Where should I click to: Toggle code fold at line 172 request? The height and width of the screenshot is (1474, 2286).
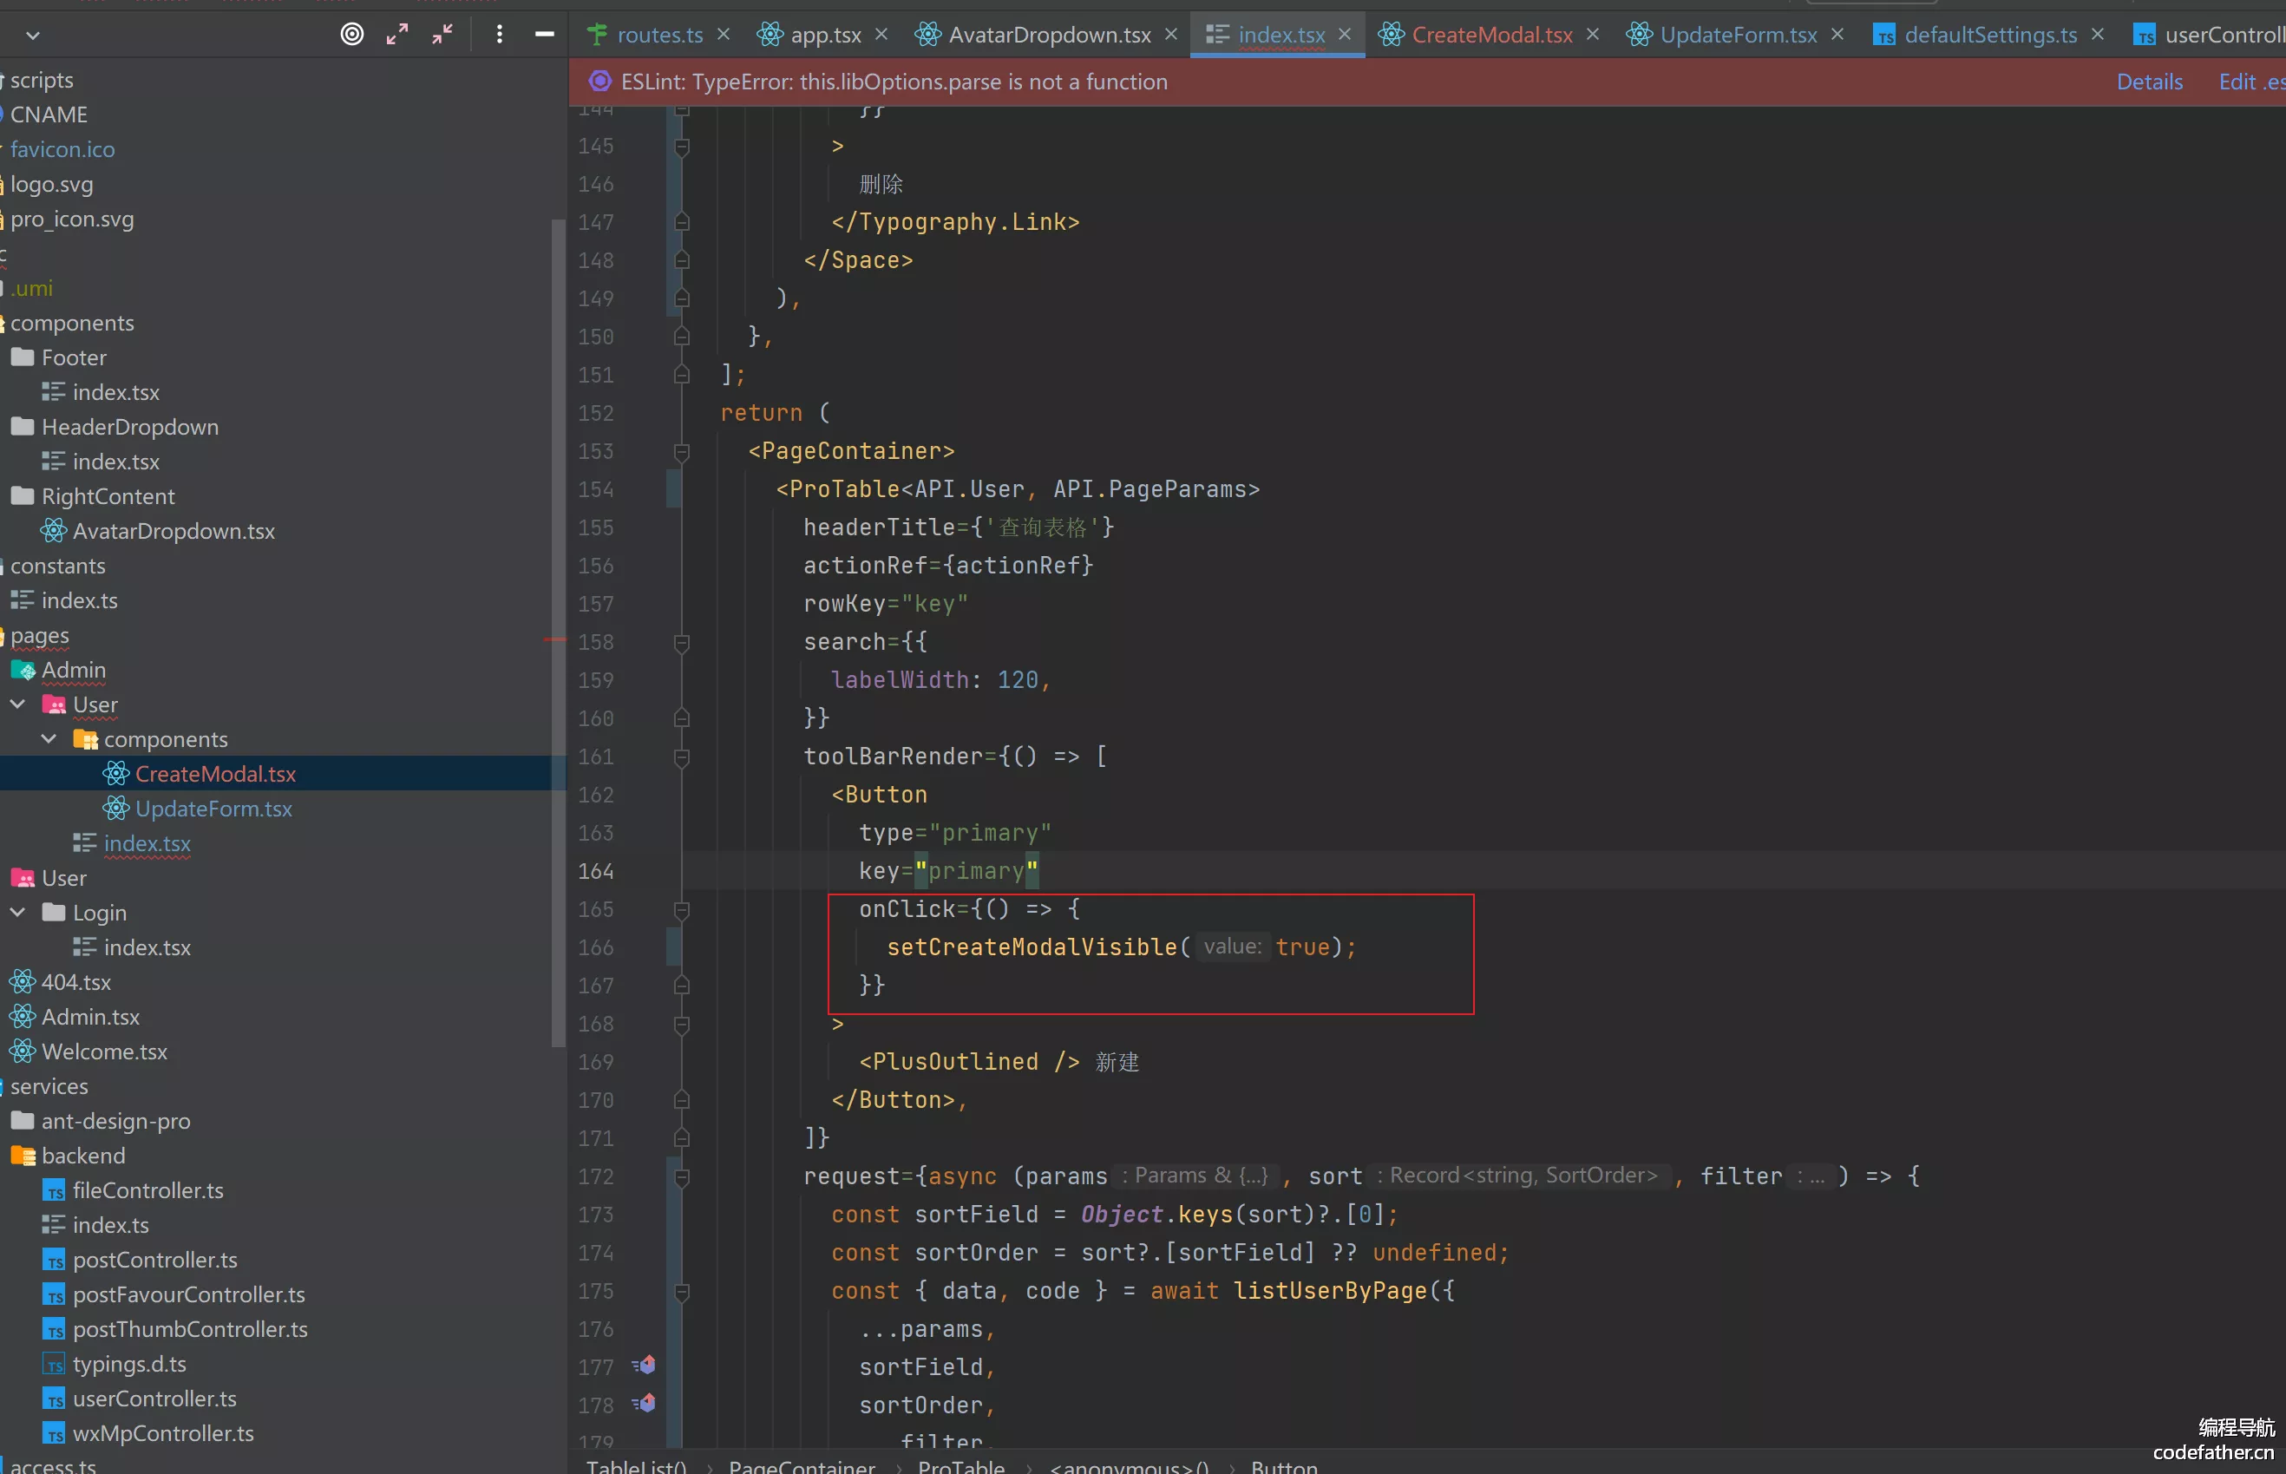pyautogui.click(x=681, y=1176)
